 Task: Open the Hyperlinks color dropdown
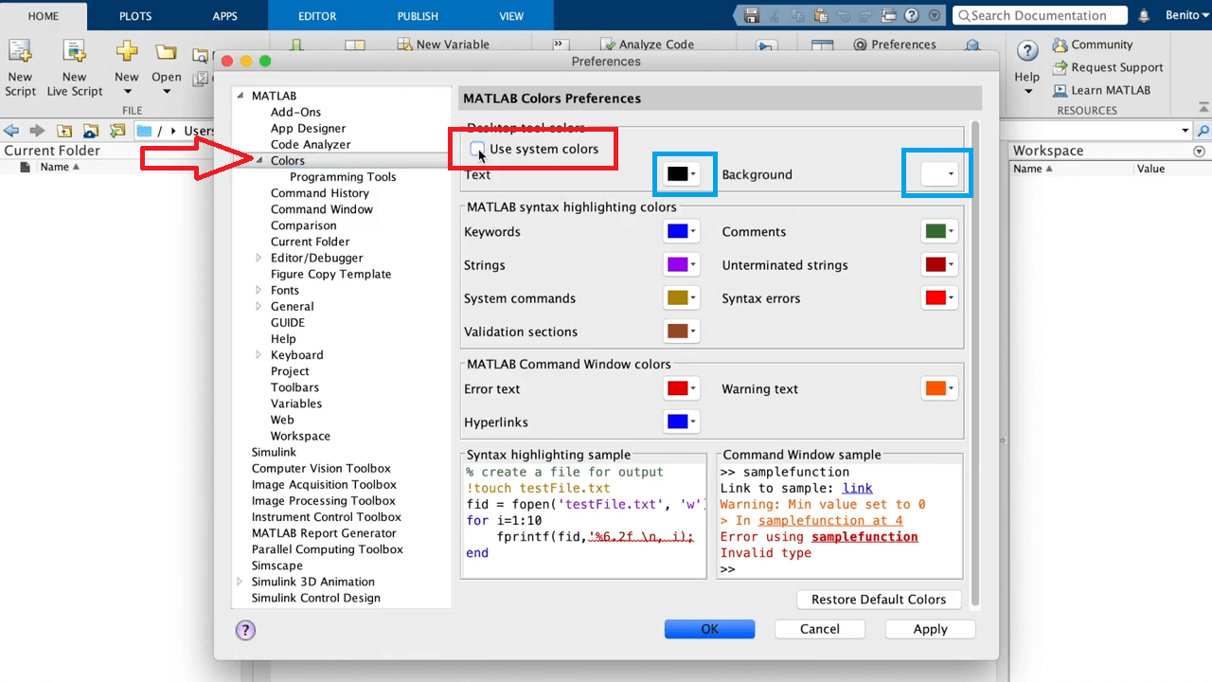pyautogui.click(x=681, y=422)
